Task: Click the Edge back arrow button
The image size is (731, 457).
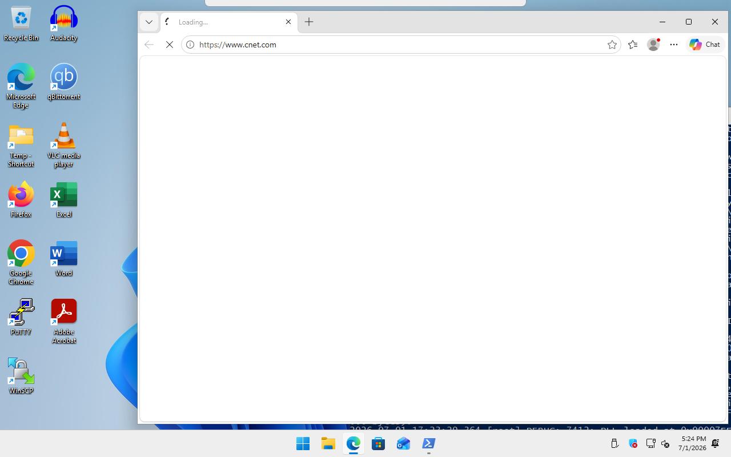Action: tap(149, 45)
